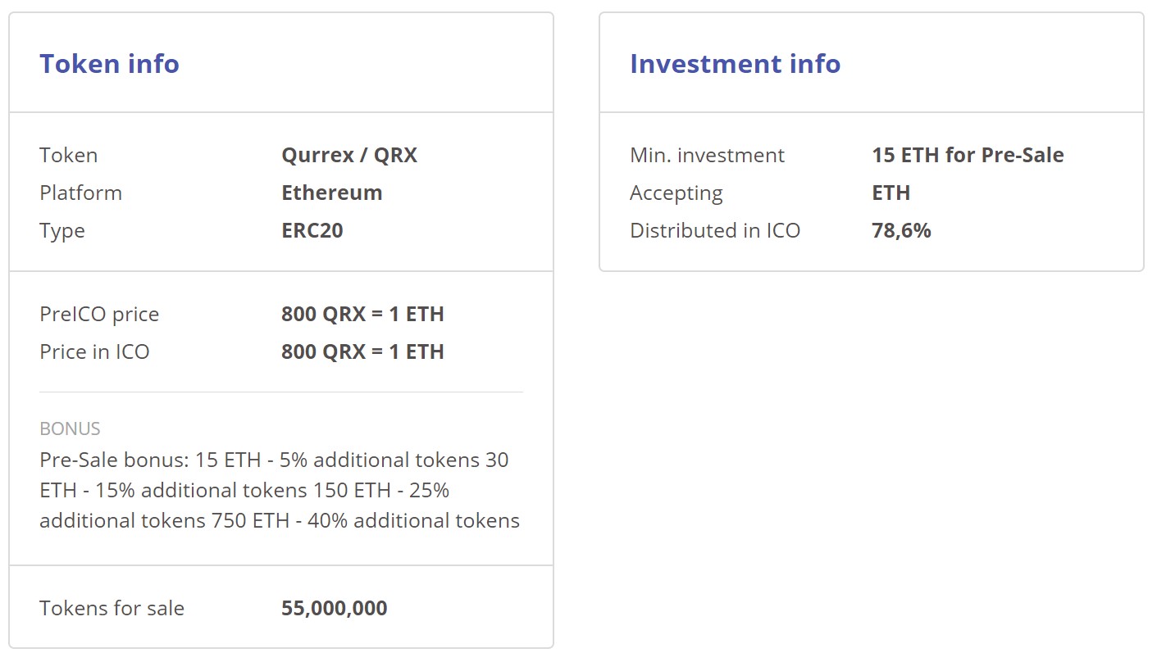This screenshot has height=662, width=1157.
Task: Click the "Min. investment" label
Action: click(707, 155)
